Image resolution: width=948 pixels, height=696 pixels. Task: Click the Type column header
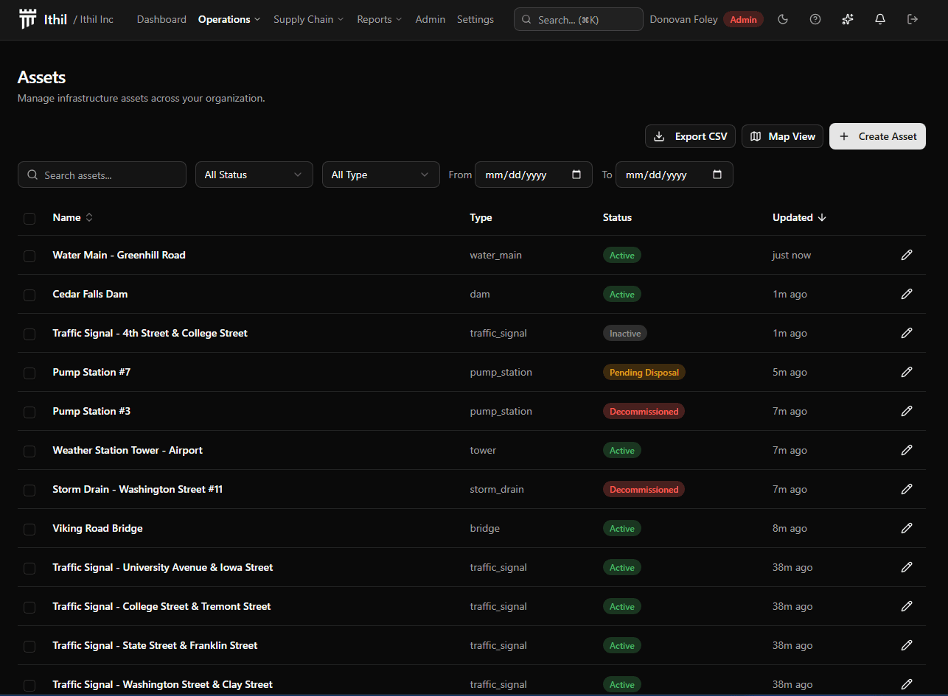click(x=481, y=217)
